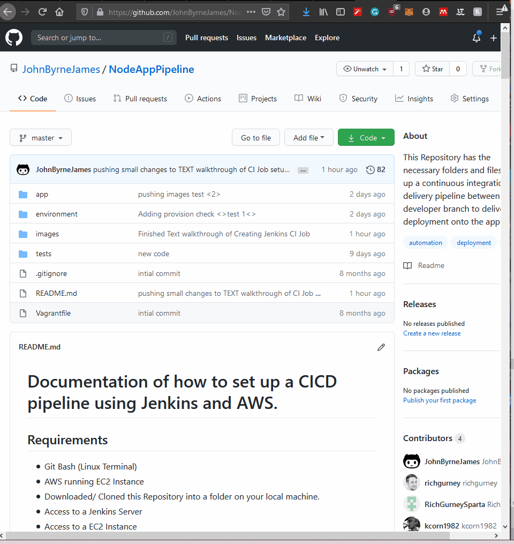Image resolution: width=514 pixels, height=544 pixels.
Task: Open the NodeAppPipeline repository link
Action: [152, 69]
